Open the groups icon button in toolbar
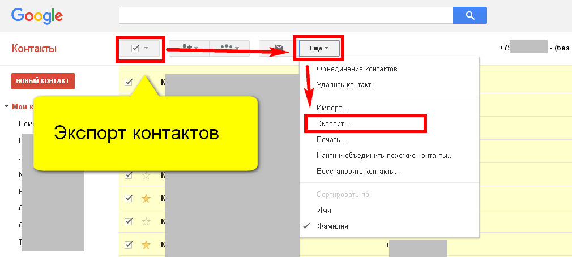The image size is (572, 257). click(x=229, y=48)
